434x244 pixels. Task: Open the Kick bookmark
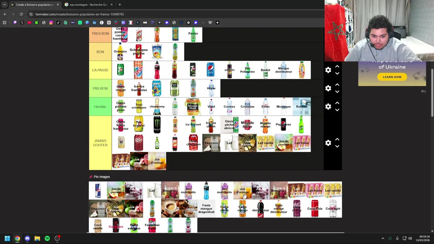coord(37,23)
